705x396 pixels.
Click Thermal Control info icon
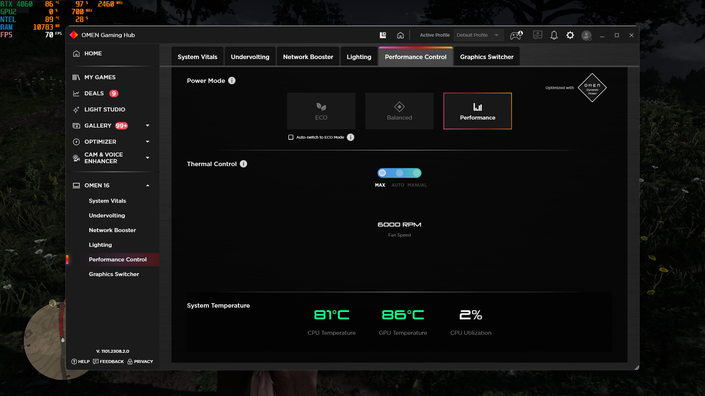[243, 164]
